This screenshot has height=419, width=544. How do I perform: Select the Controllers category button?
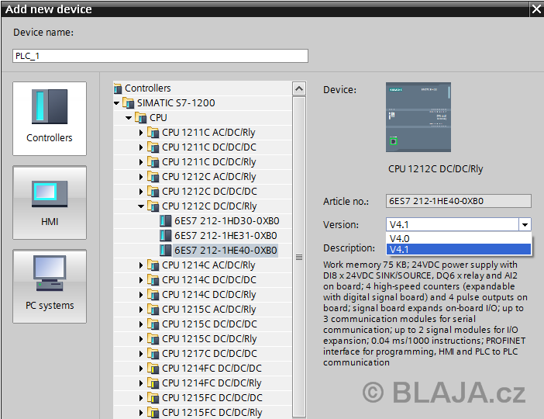pyautogui.click(x=50, y=119)
